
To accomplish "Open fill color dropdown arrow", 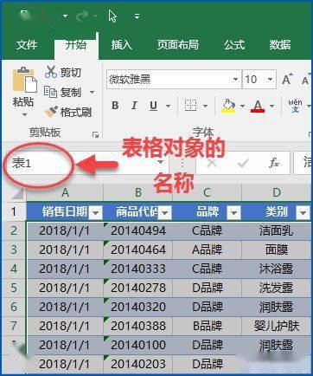I will tap(243, 106).
